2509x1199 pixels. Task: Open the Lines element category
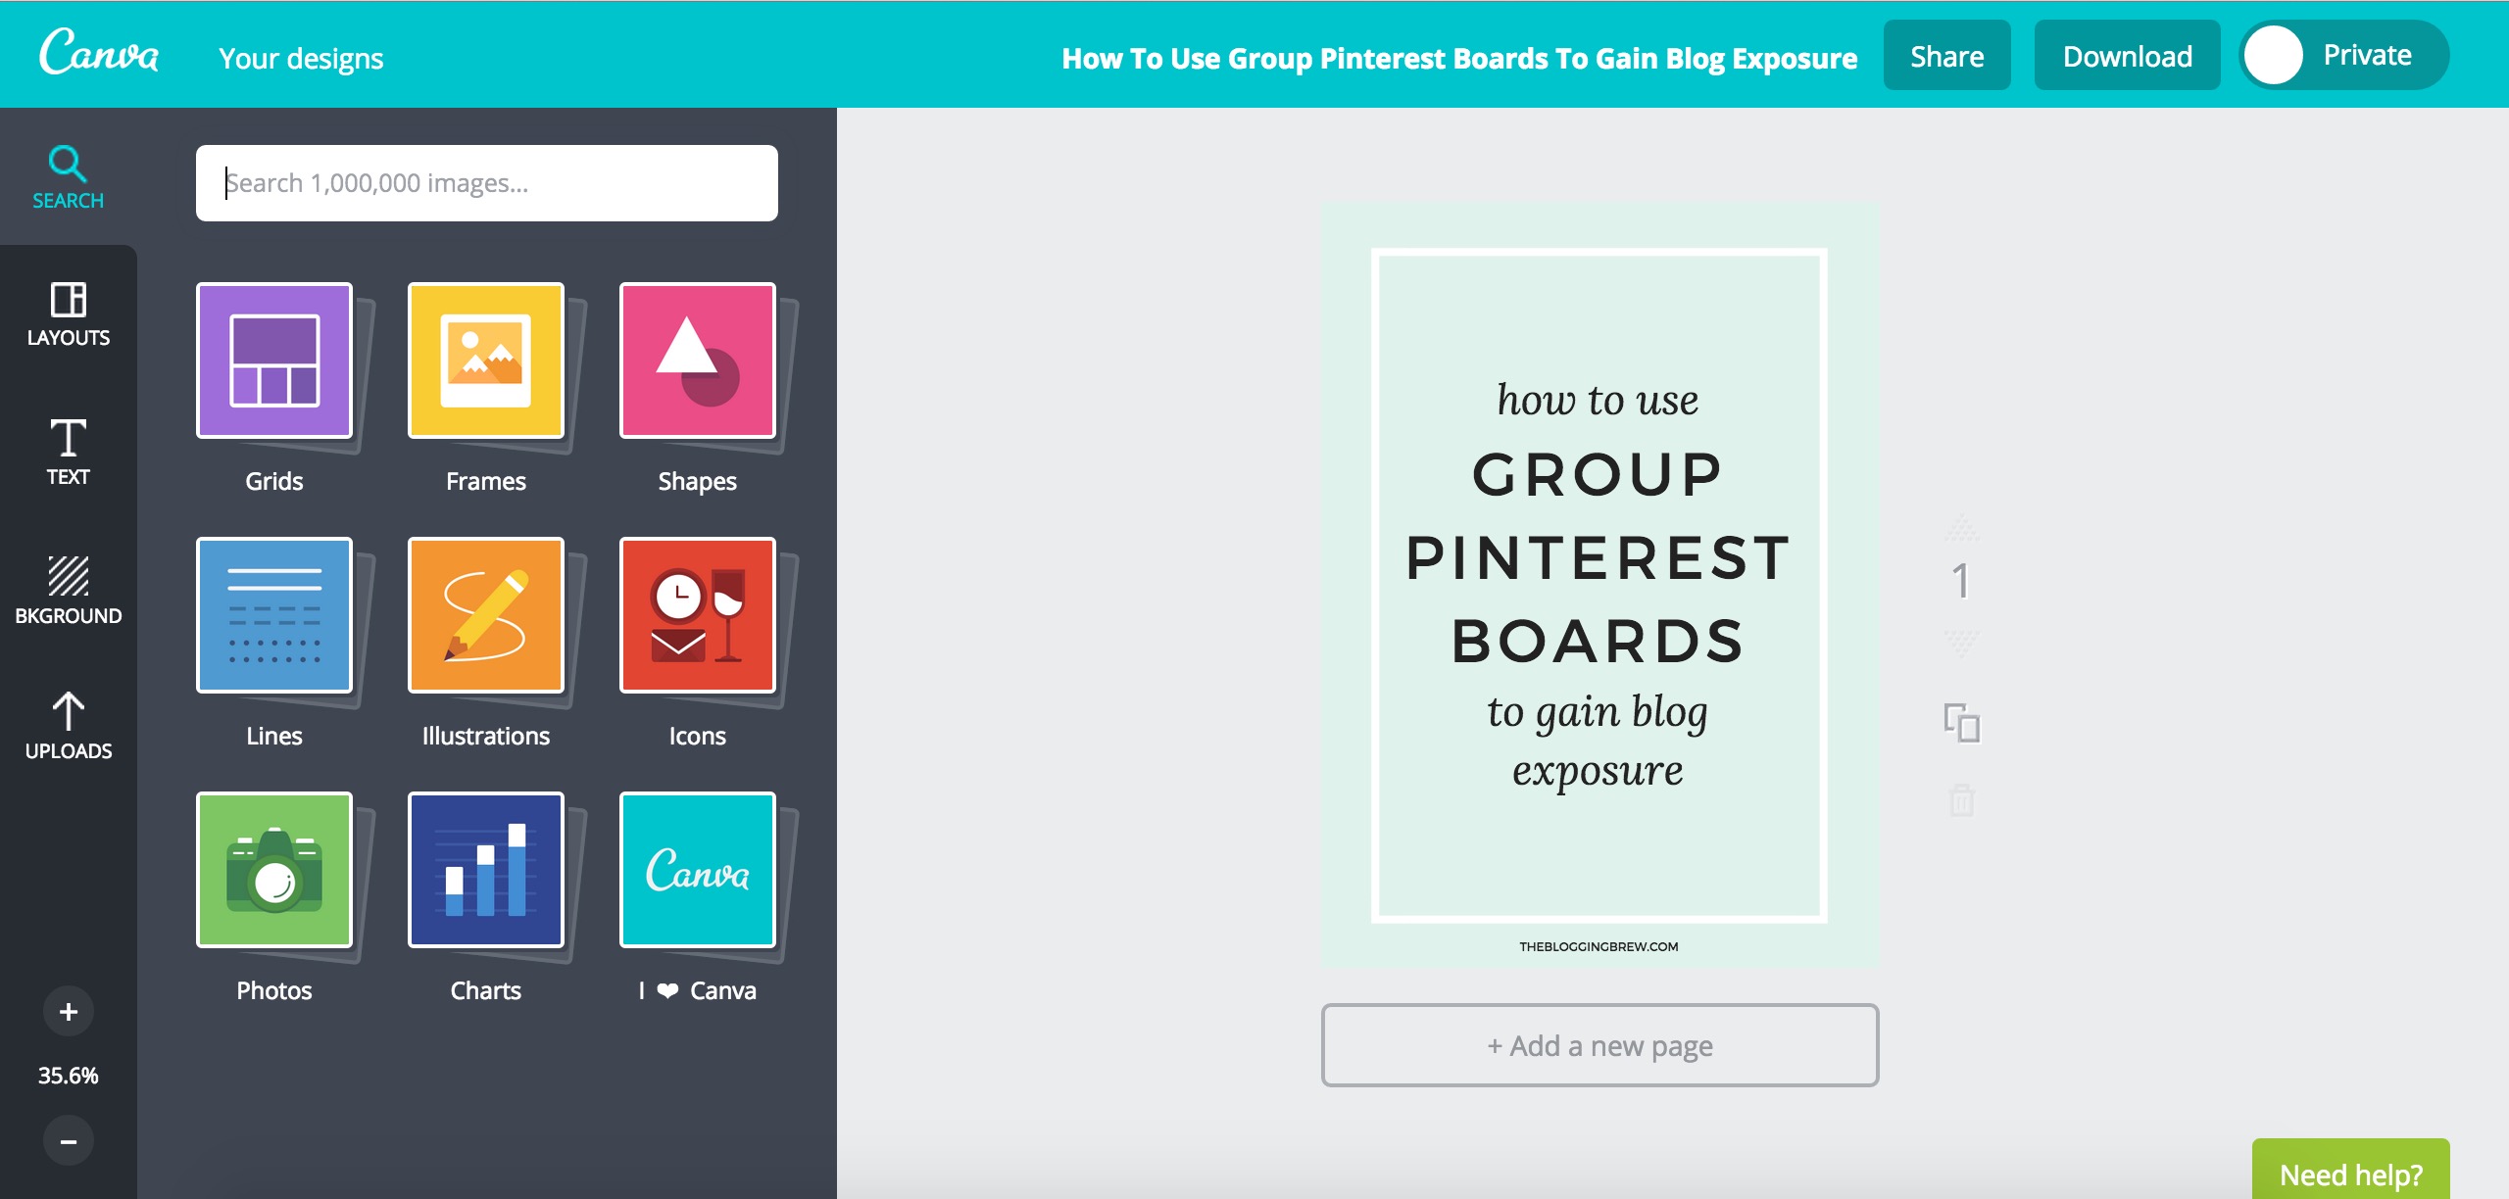click(274, 615)
